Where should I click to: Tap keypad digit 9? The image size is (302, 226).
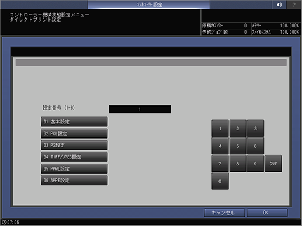click(255, 164)
